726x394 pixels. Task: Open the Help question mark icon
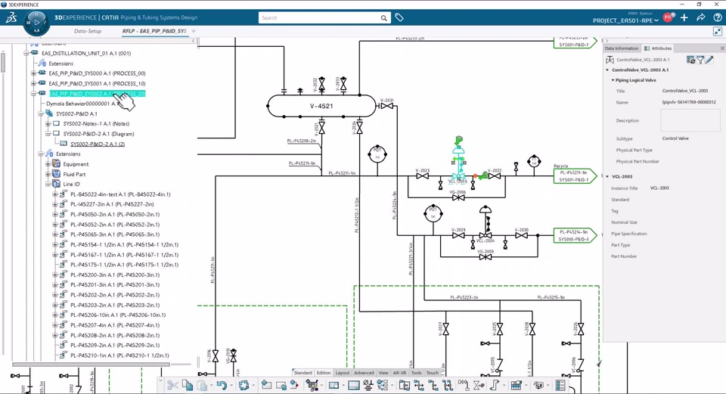pyautogui.click(x=717, y=17)
